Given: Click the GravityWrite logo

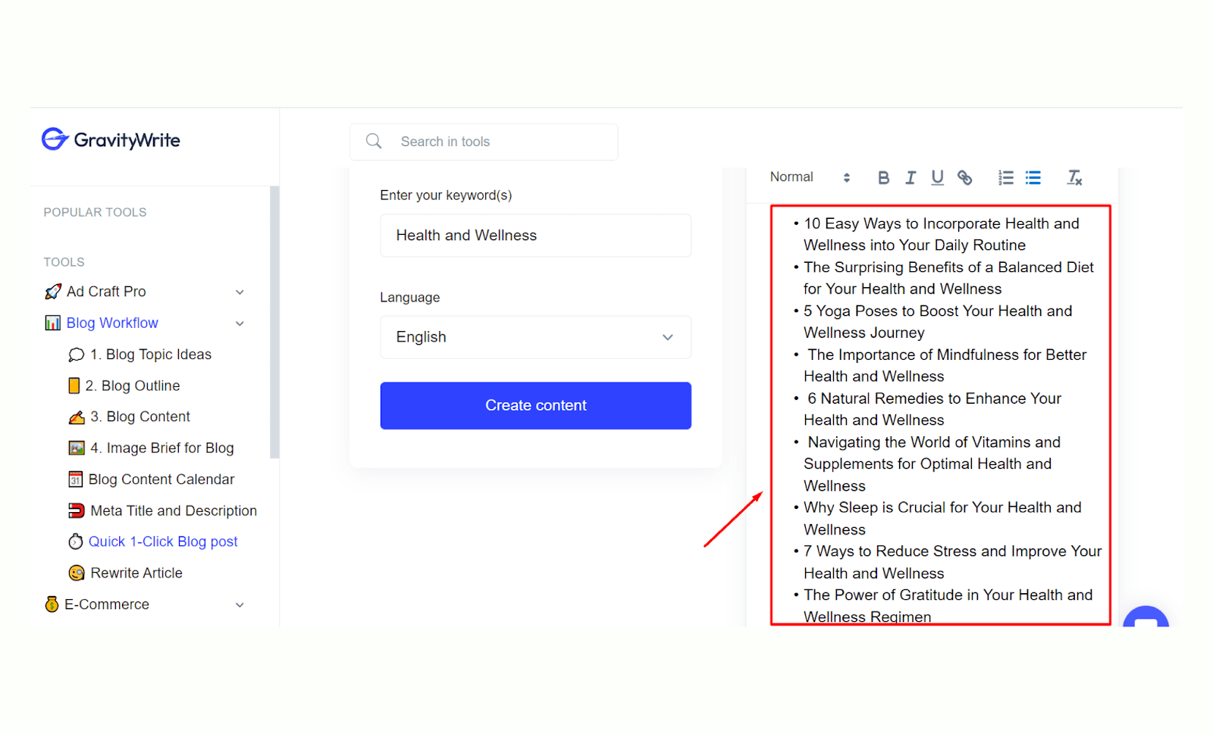Looking at the screenshot, I should 111,139.
